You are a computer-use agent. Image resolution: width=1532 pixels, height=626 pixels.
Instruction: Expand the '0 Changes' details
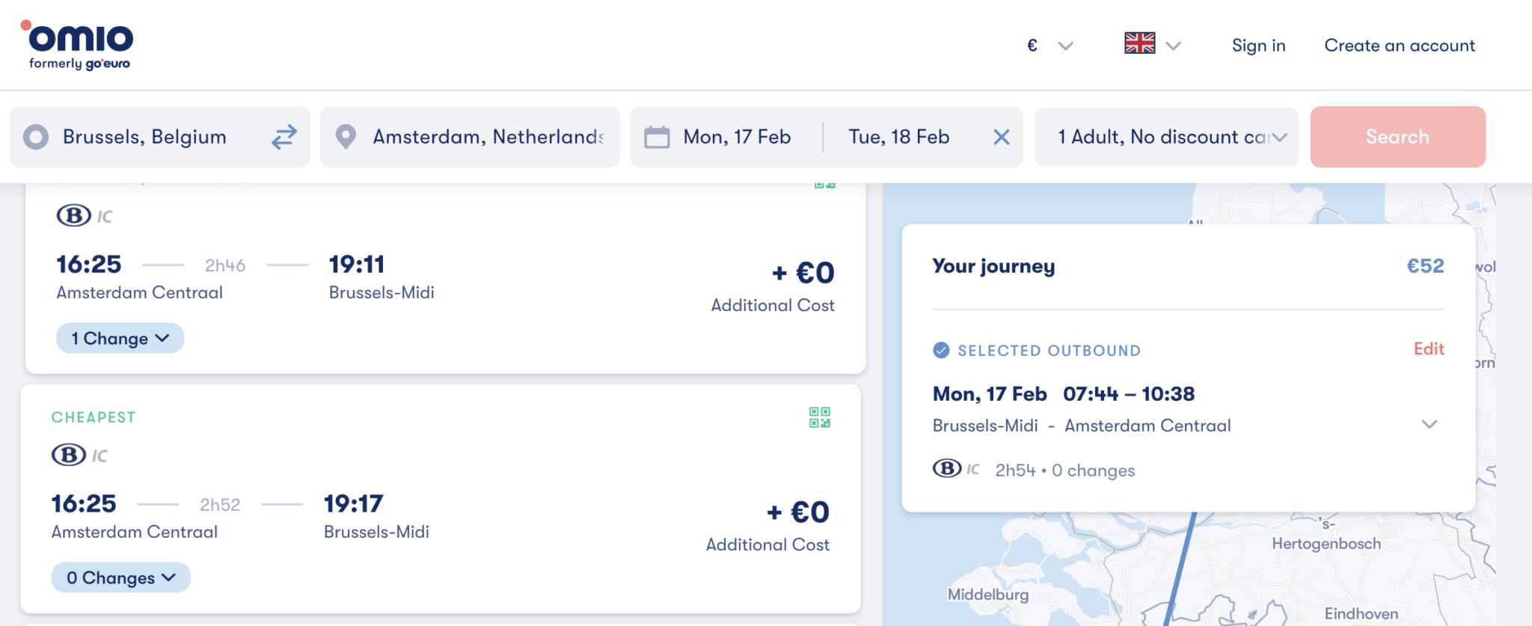coord(120,577)
